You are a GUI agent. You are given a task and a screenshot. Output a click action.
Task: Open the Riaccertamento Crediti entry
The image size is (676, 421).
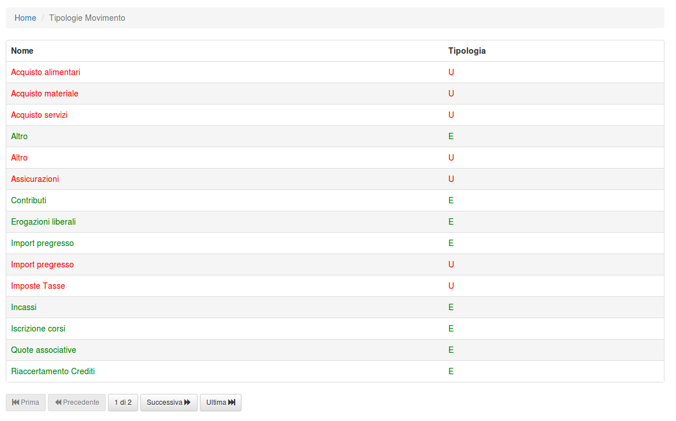coord(53,371)
